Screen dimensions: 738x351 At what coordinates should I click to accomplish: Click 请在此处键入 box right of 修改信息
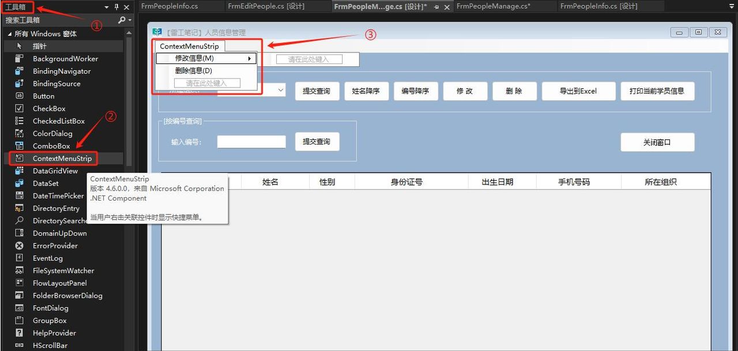coord(310,59)
